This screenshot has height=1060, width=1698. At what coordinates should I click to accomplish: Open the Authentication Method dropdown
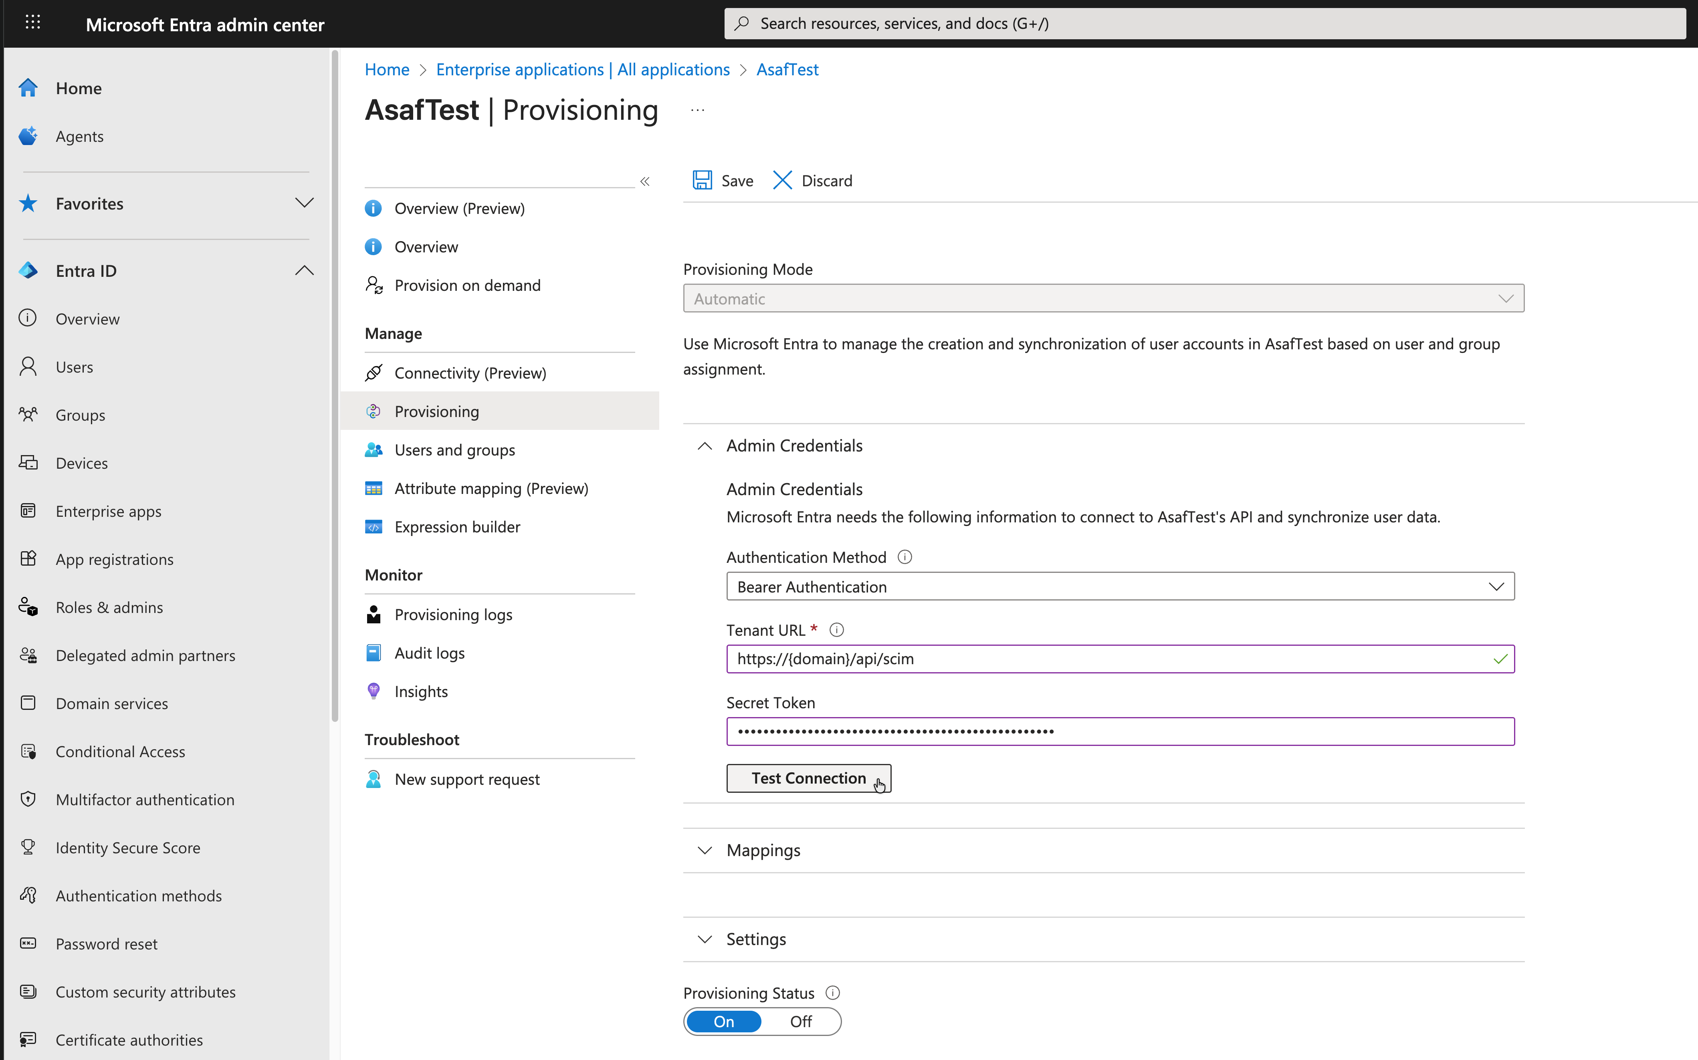coord(1120,586)
